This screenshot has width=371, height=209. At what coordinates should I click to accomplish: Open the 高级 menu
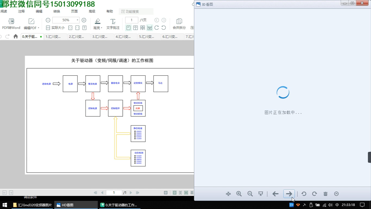(92, 11)
